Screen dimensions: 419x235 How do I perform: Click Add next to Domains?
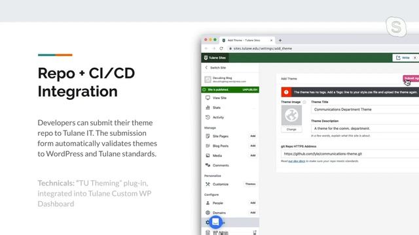(x=253, y=213)
